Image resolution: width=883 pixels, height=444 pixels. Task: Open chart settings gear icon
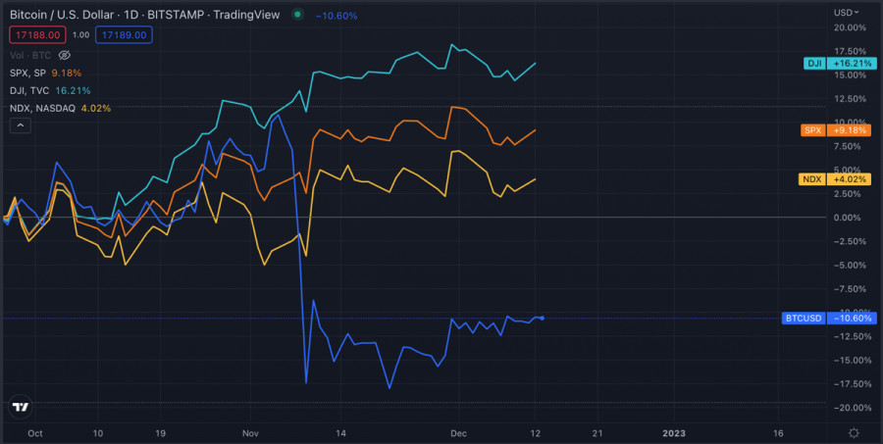854,432
